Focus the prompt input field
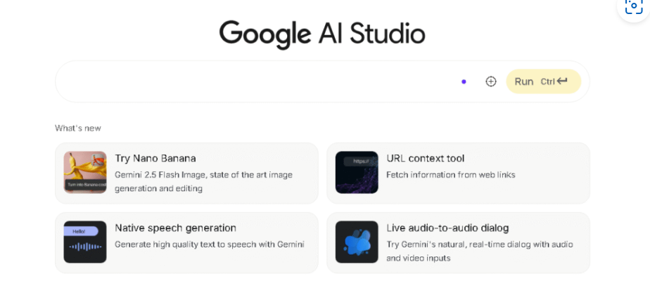 pyautogui.click(x=253, y=82)
